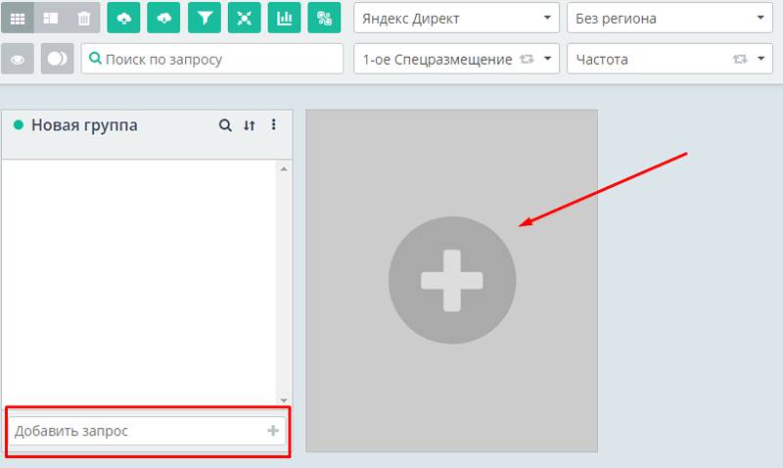Click the green grouping scheme icon
This screenshot has height=468, width=783.
click(x=324, y=19)
